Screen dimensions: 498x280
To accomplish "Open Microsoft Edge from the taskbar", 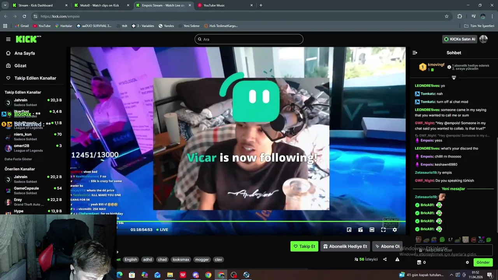I will point(119,275).
